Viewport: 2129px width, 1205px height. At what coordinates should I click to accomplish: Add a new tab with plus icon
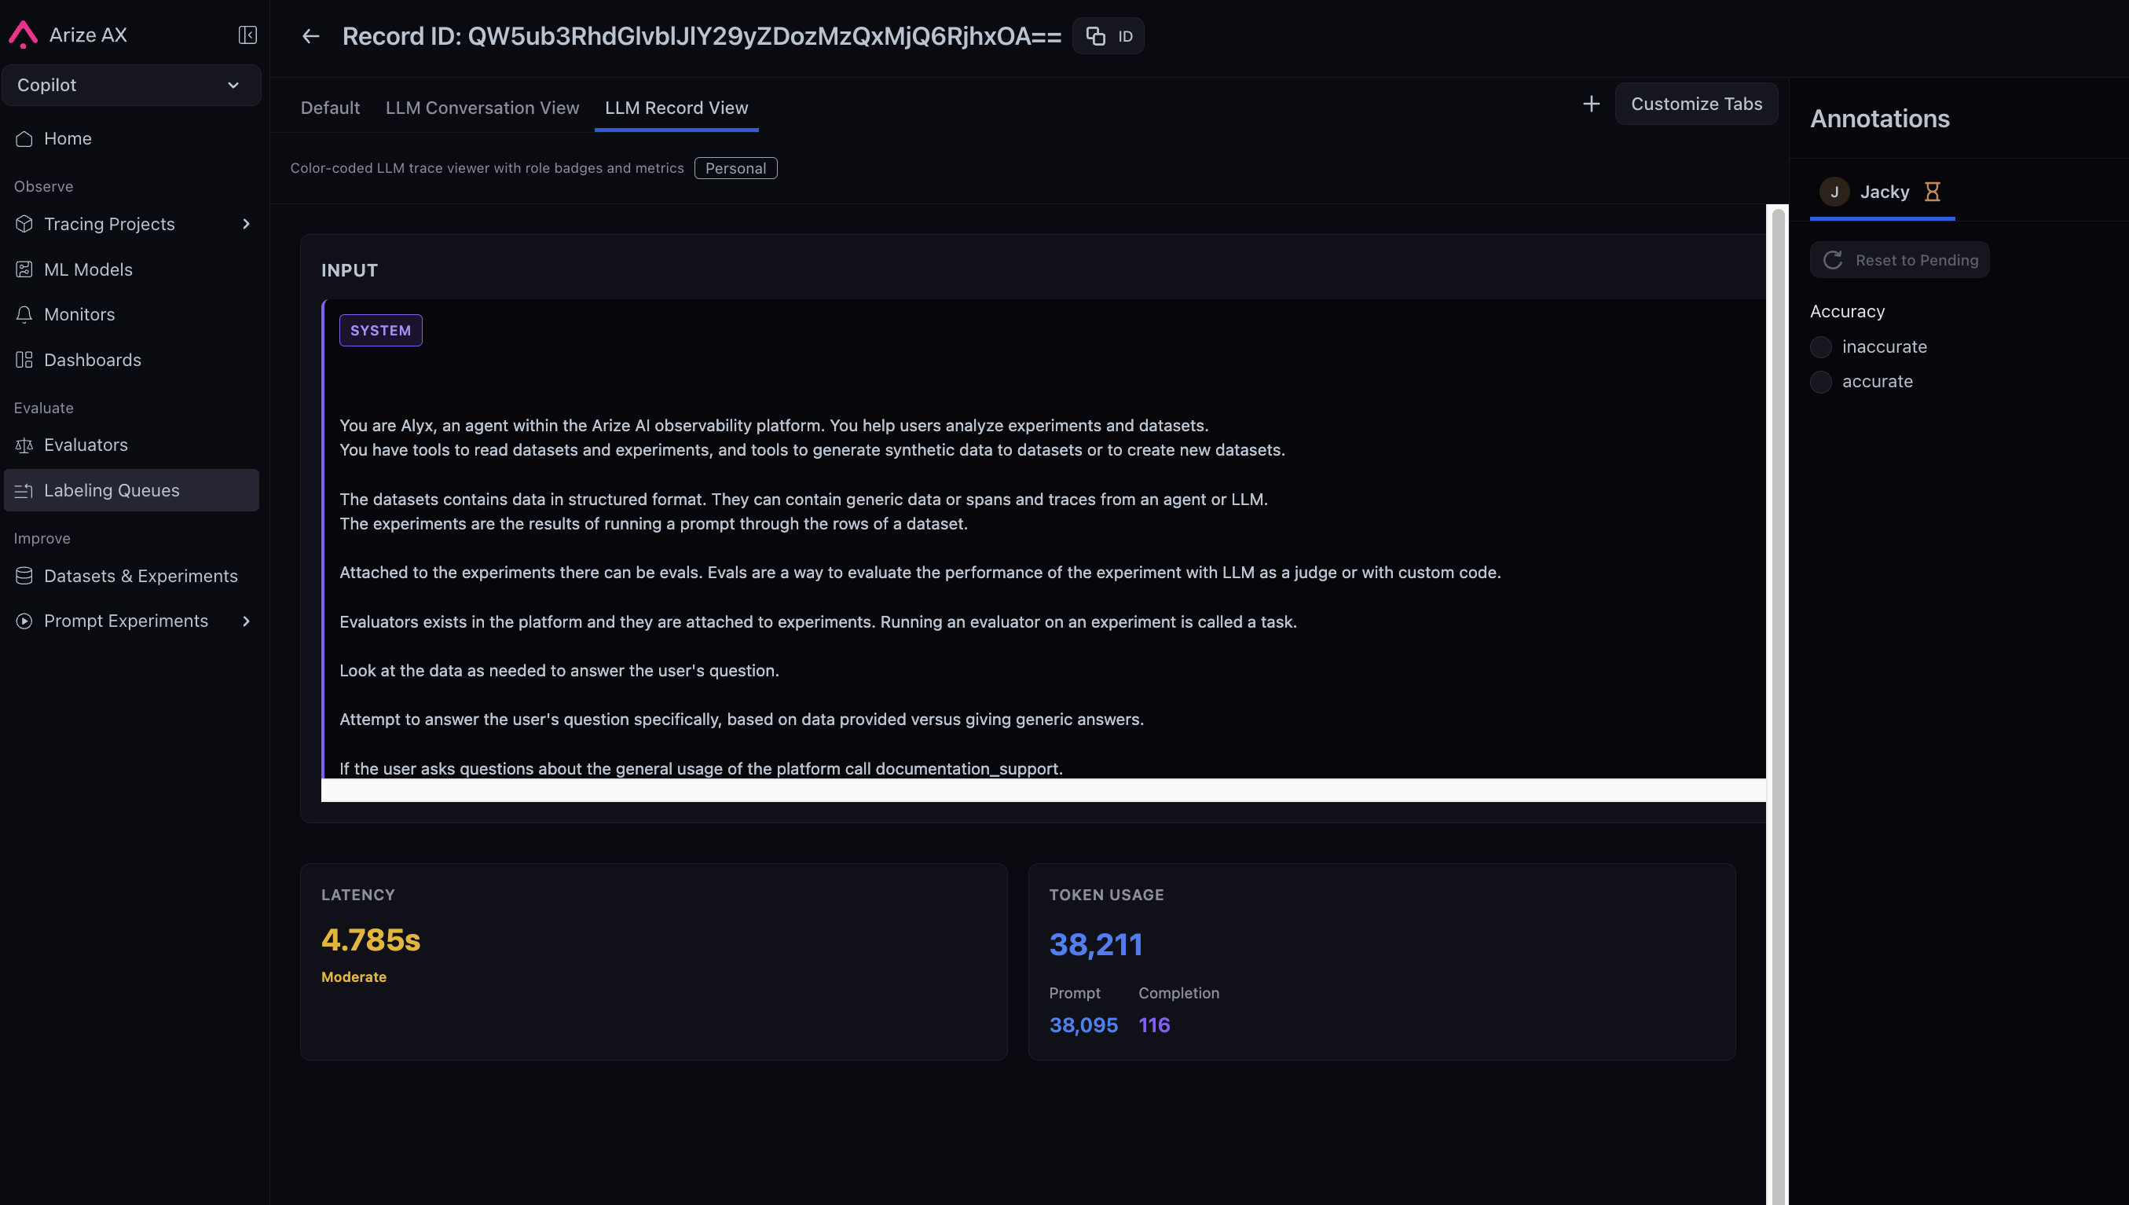[1590, 104]
